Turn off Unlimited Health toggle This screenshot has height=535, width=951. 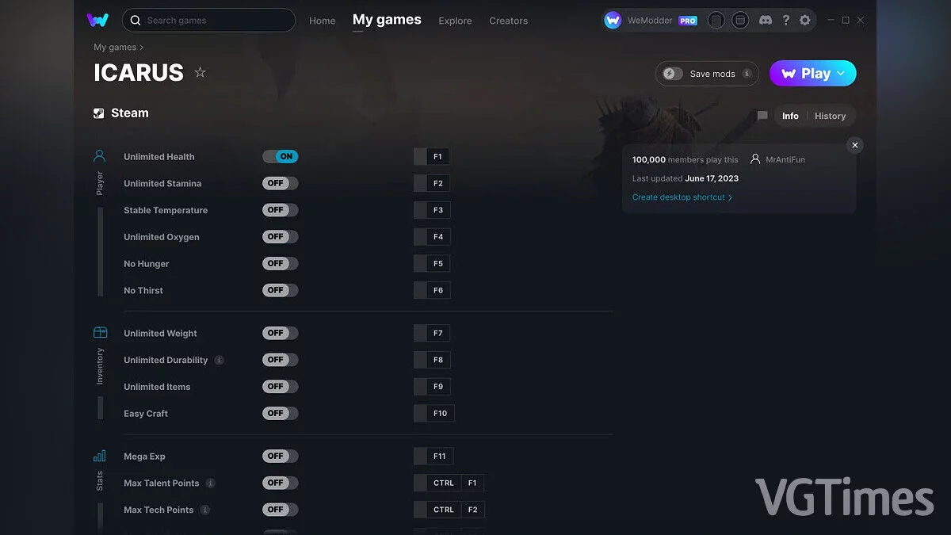pyautogui.click(x=281, y=157)
